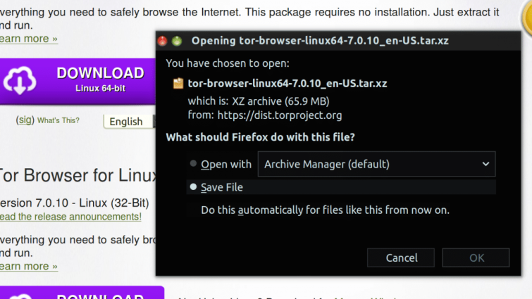Image resolution: width=532 pixels, height=299 pixels.
Task: Click the archive file icon beside the filename
Action: point(178,83)
